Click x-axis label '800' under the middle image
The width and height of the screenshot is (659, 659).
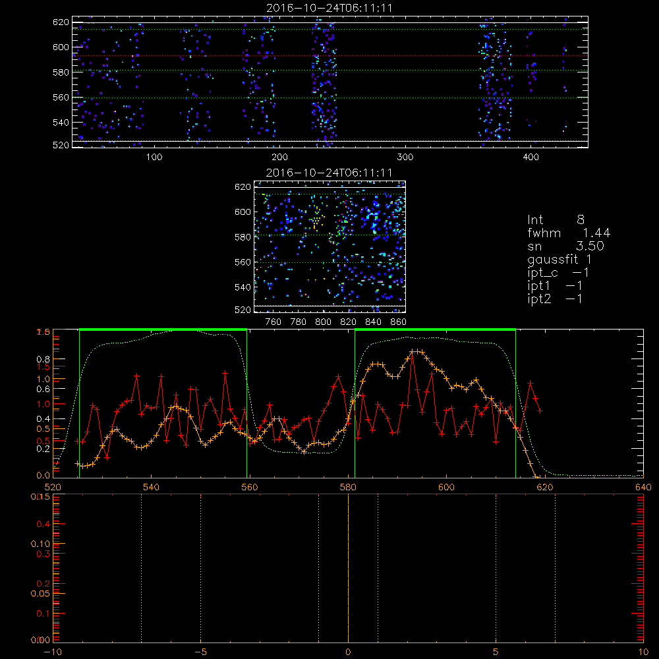[323, 322]
